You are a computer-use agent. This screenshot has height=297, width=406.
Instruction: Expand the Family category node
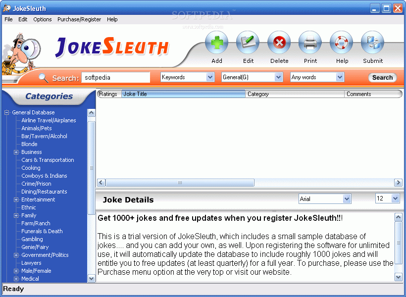click(16, 215)
